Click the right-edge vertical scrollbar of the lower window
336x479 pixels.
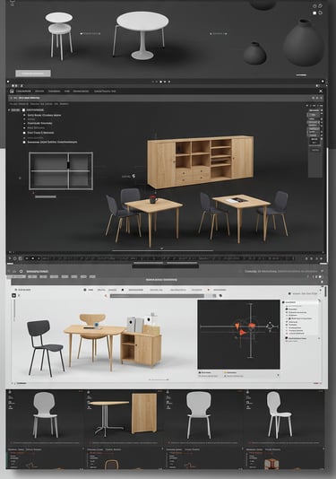coord(325,292)
